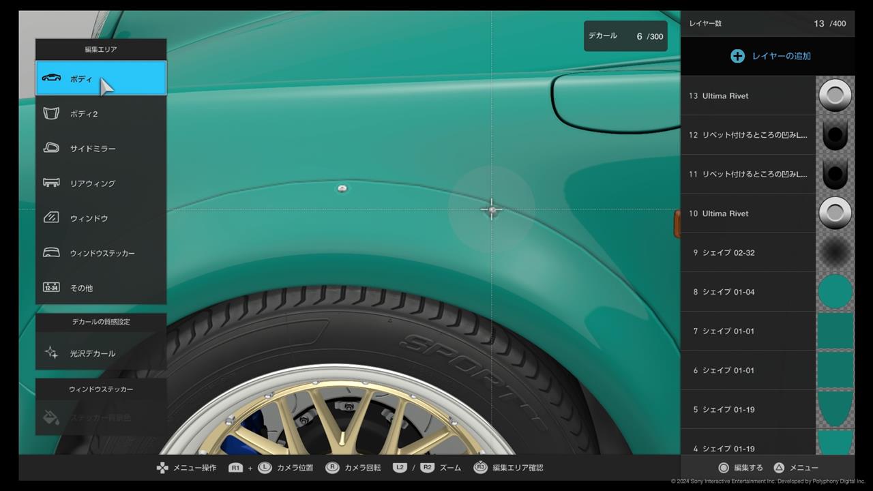Image resolution: width=873 pixels, height=491 pixels.
Task: Click the hood icon beside ボディ2
Action: [51, 113]
